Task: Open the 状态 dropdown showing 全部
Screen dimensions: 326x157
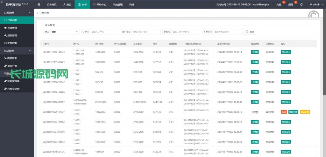Action: pyautogui.click(x=65, y=32)
